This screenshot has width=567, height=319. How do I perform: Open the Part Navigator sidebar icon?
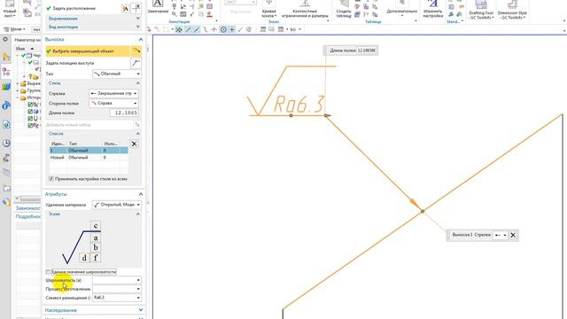[6, 72]
